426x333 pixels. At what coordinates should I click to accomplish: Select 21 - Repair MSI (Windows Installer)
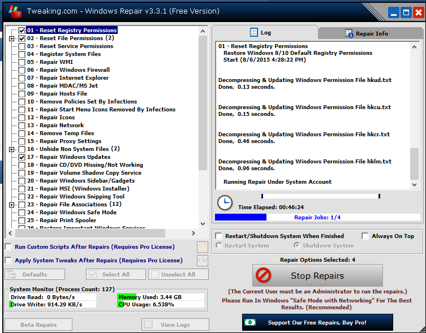point(78,188)
